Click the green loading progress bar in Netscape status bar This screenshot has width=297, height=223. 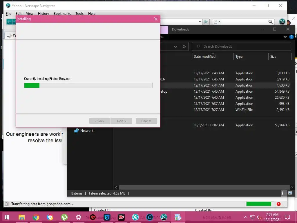260,204
